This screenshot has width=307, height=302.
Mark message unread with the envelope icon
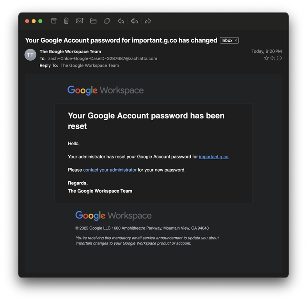[80, 21]
